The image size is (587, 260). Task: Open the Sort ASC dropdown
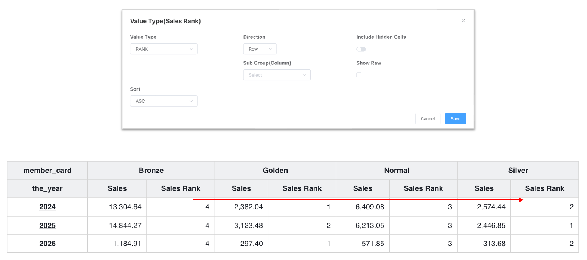(164, 101)
